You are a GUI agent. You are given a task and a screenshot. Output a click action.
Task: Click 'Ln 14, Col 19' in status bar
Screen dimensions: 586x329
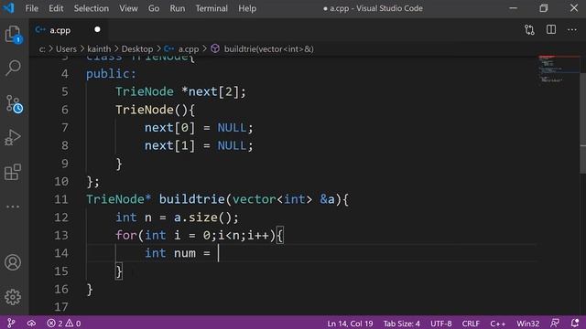[x=350, y=324]
